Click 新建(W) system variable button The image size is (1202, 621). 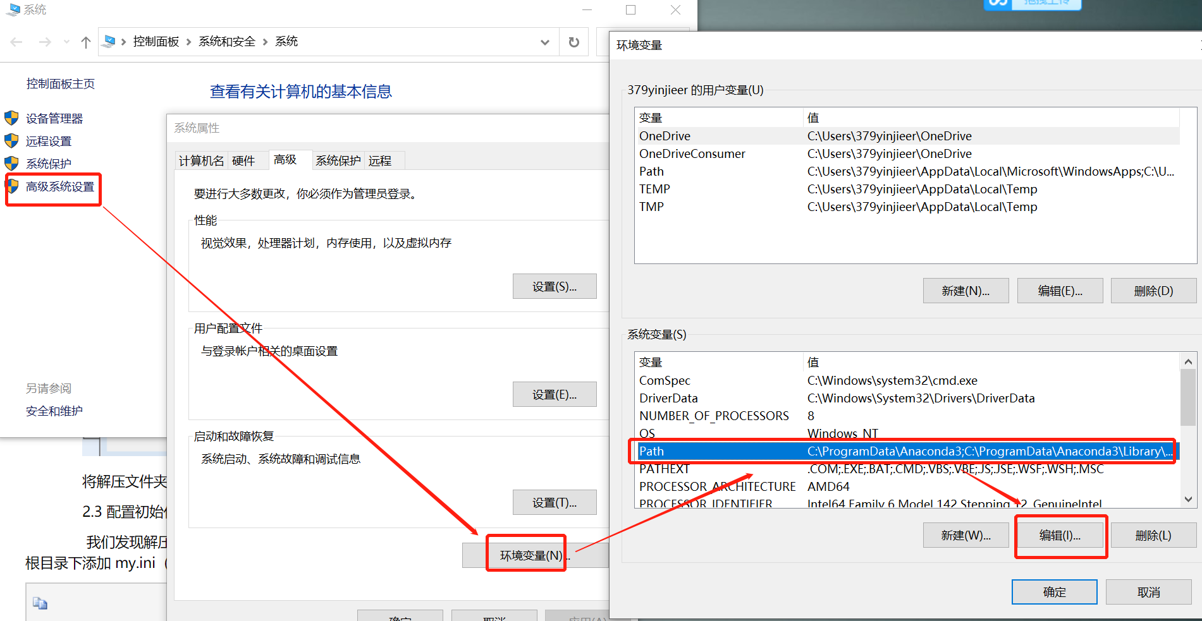(966, 536)
